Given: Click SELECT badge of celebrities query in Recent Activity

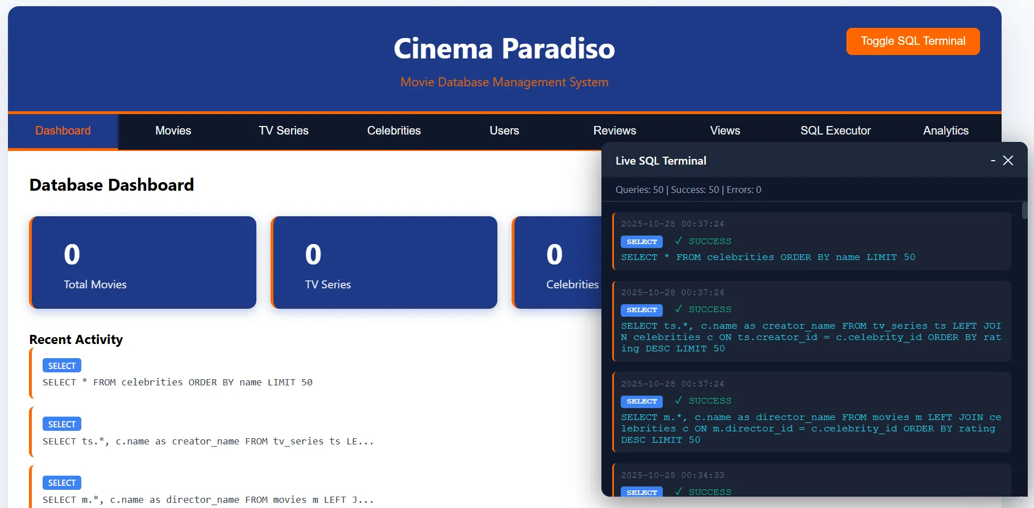Looking at the screenshot, I should coord(62,366).
